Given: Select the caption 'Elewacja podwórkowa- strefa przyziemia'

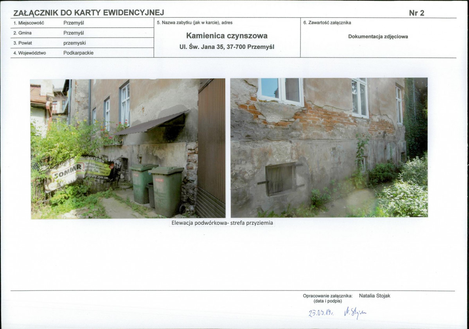Looking at the screenshot, I should [222, 223].
